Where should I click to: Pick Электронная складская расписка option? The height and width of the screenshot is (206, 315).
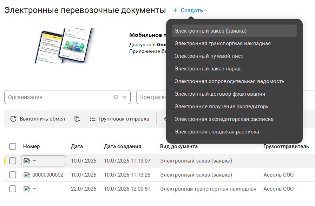[234, 132]
